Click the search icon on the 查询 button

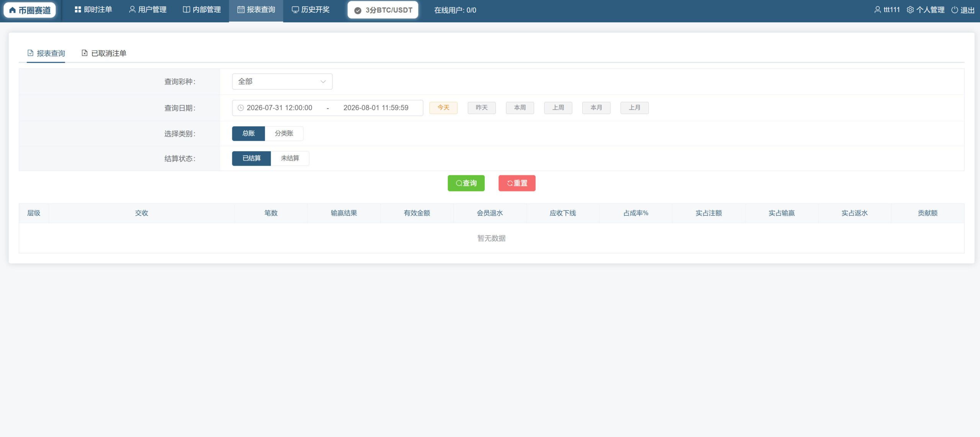(x=459, y=183)
